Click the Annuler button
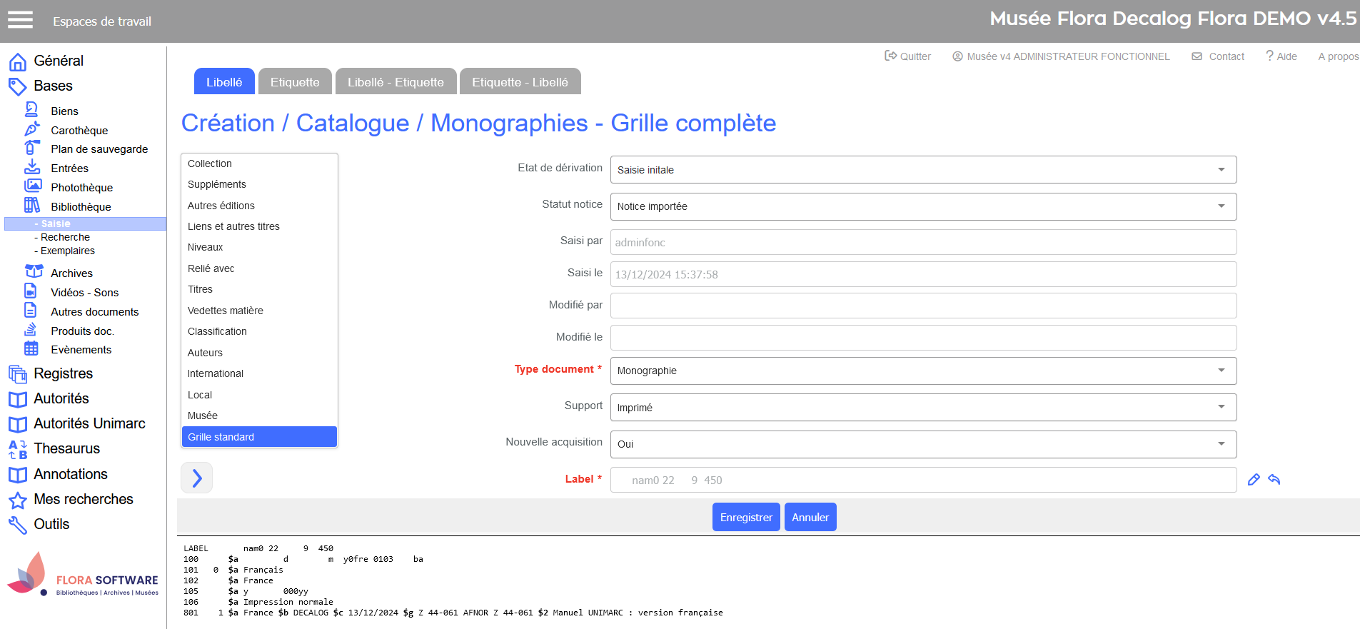Screen dimensions: 1360x629 click(810, 517)
